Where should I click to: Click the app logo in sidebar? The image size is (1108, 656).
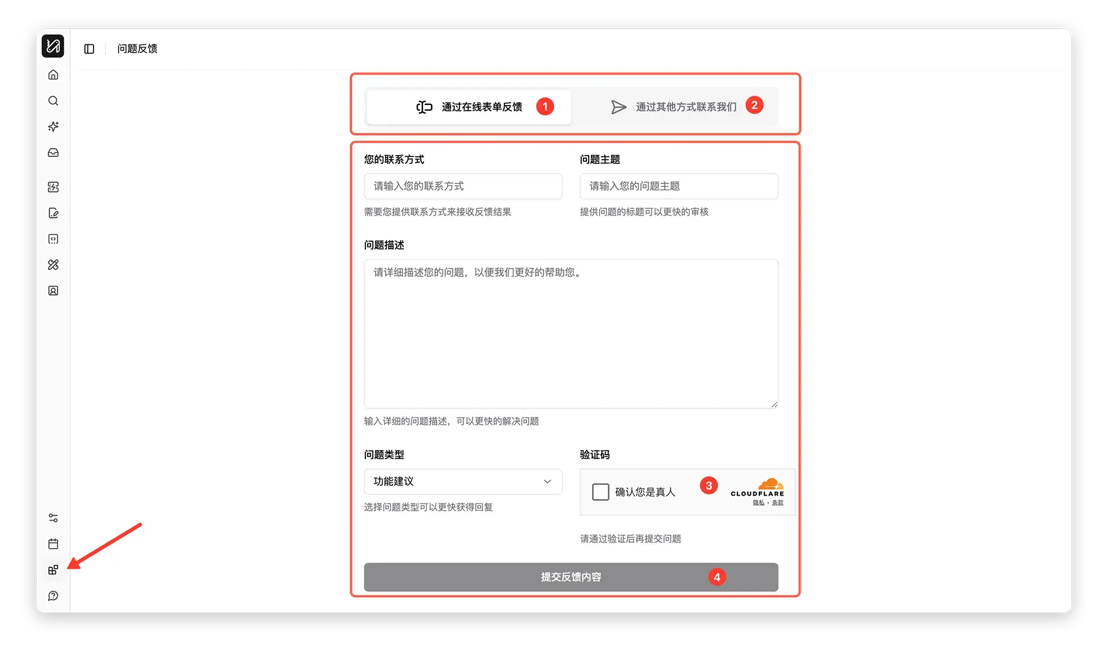coord(53,46)
